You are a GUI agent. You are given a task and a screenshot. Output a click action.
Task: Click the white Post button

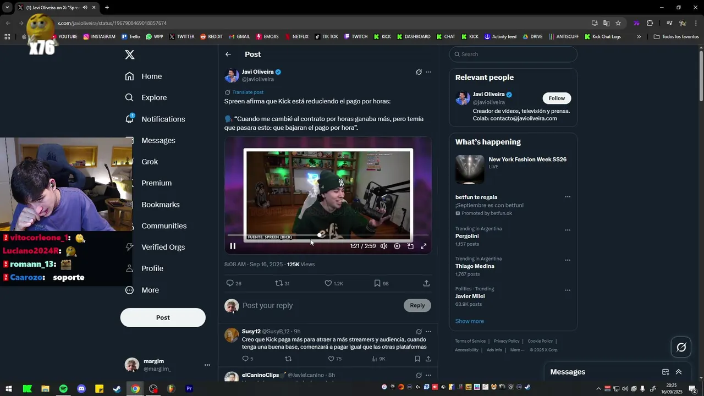tap(163, 317)
